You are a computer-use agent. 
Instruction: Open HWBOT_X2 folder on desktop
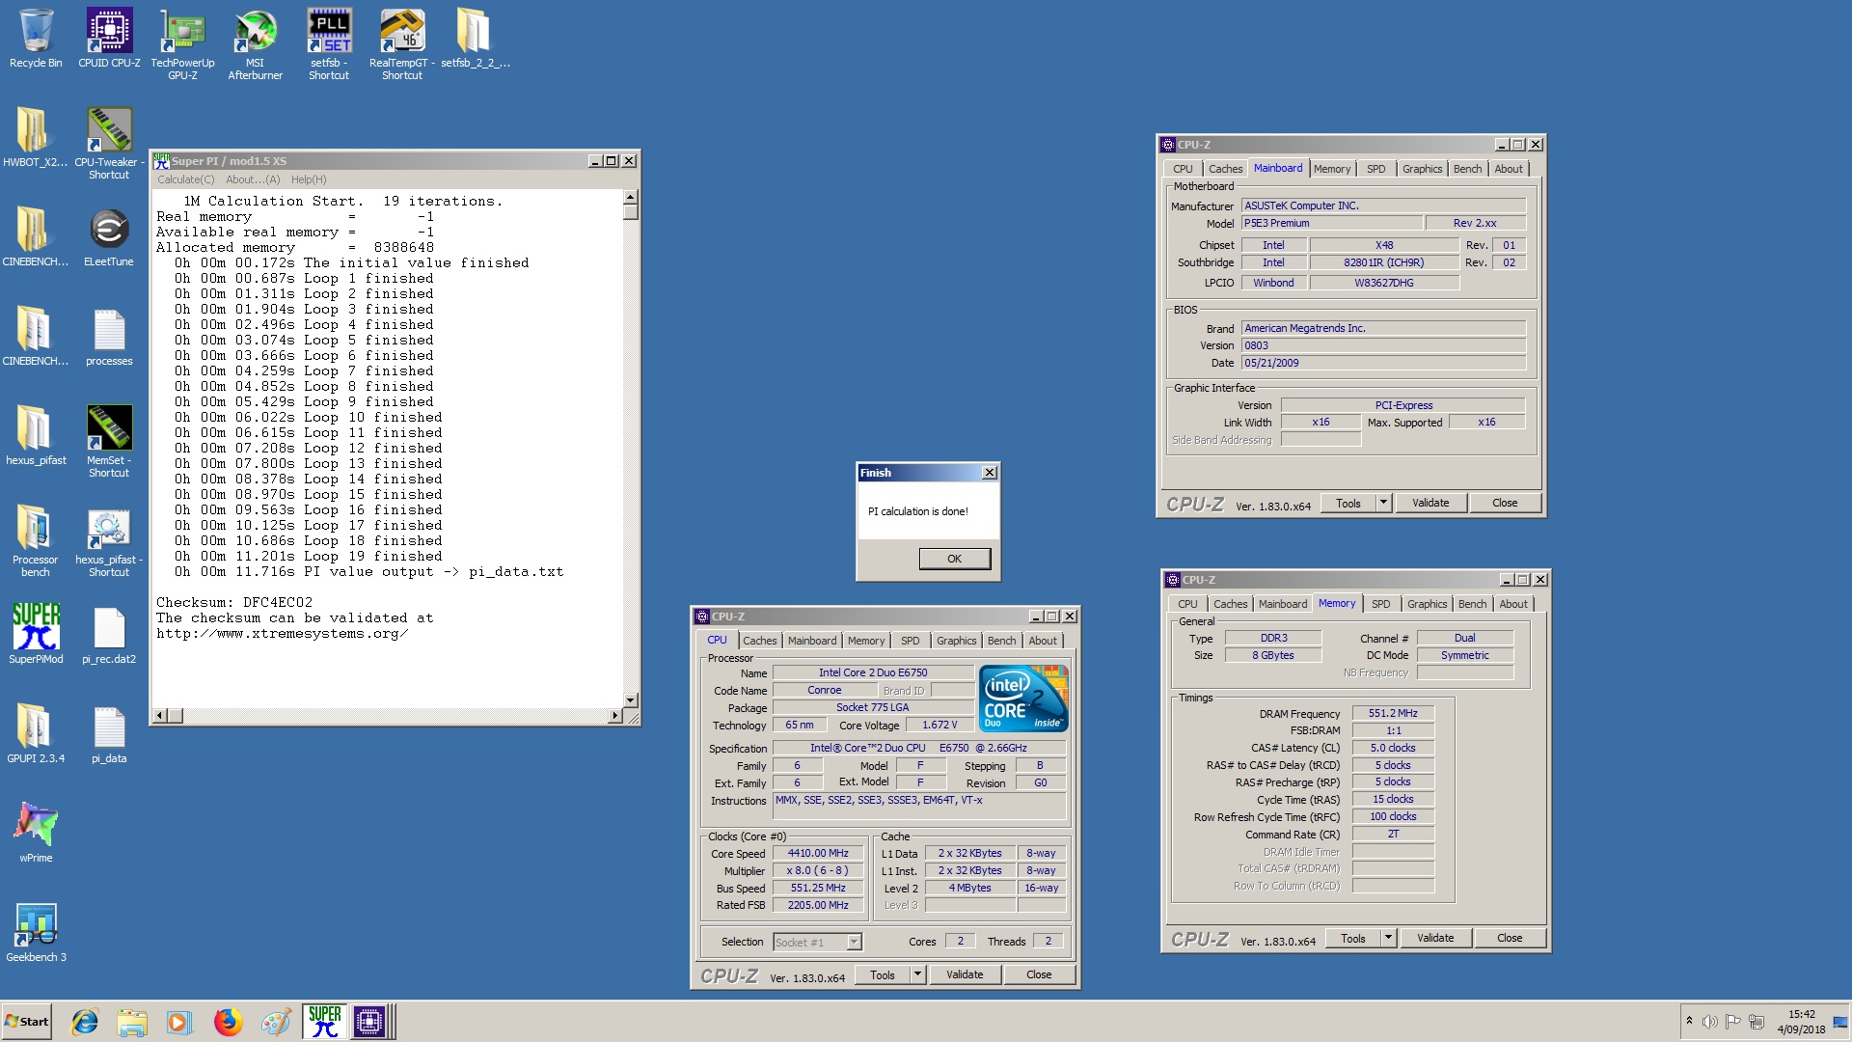[36, 137]
